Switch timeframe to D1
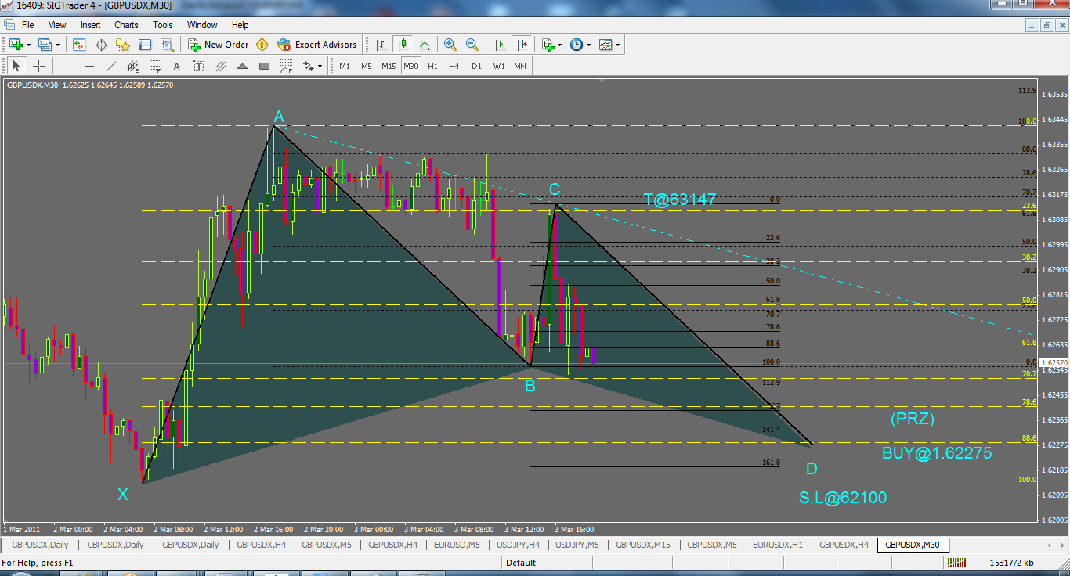 point(476,66)
